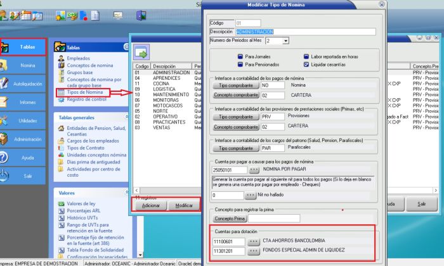
Task: Toggle the Liquidar cesantías checkbox
Action: coord(306,64)
